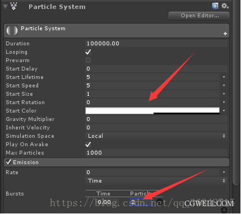Image resolution: width=241 pixels, height=214 pixels.
Task: Collapse the Particle System component foldout
Action: tap(5, 7)
